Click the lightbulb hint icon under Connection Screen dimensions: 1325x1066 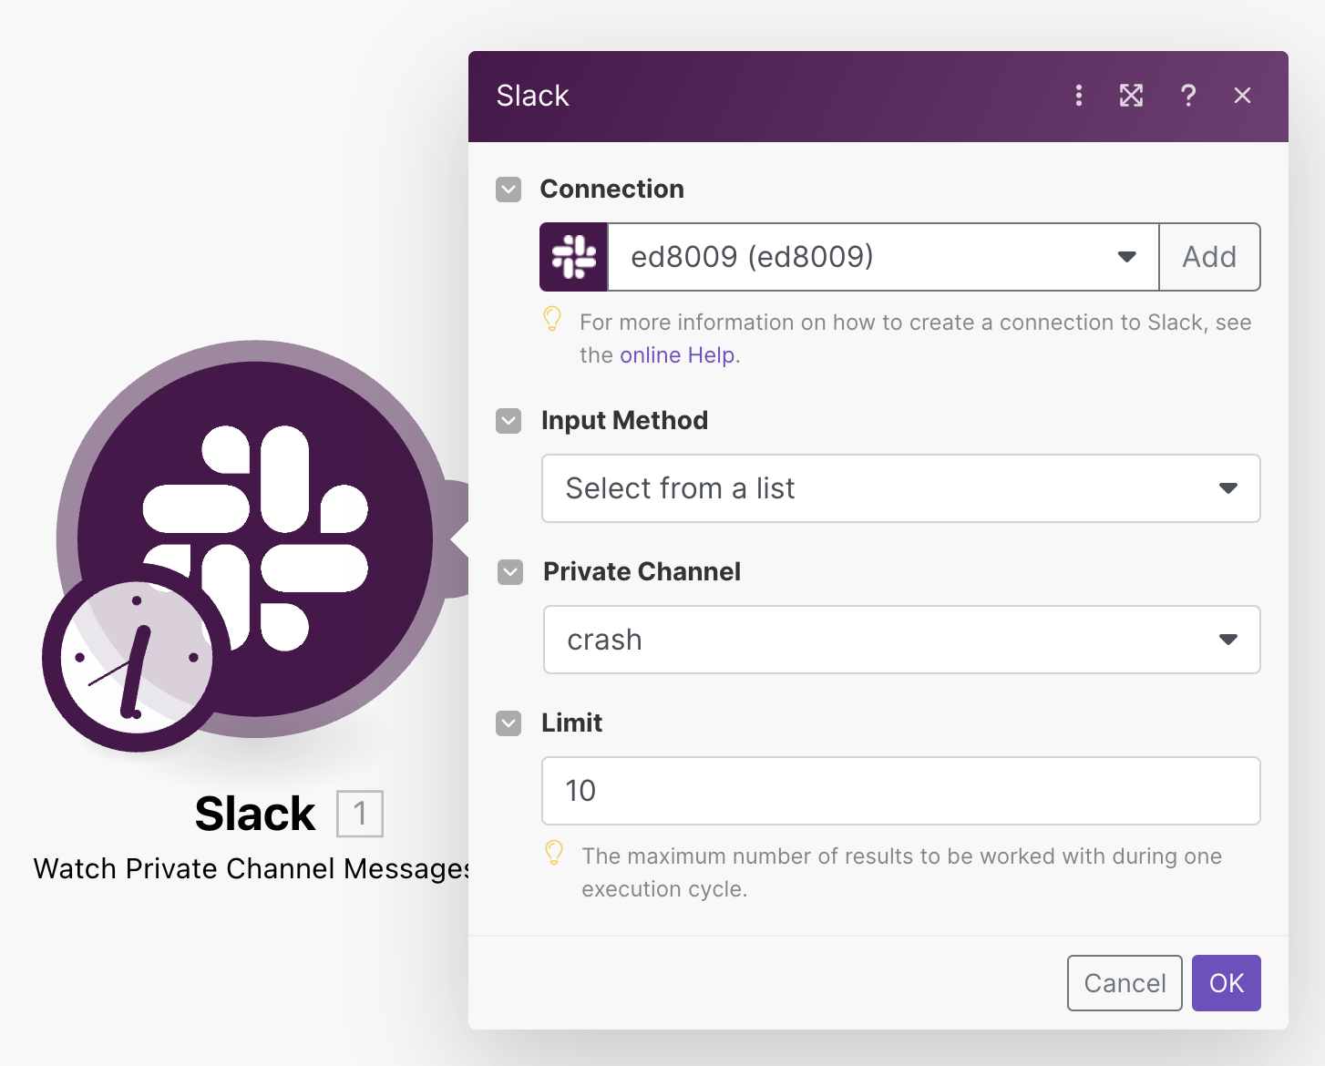(552, 319)
